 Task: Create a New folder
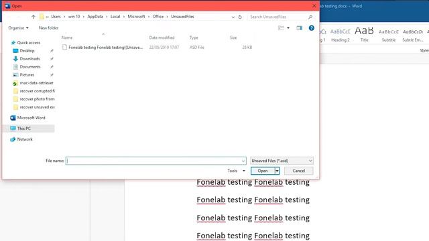(48, 28)
